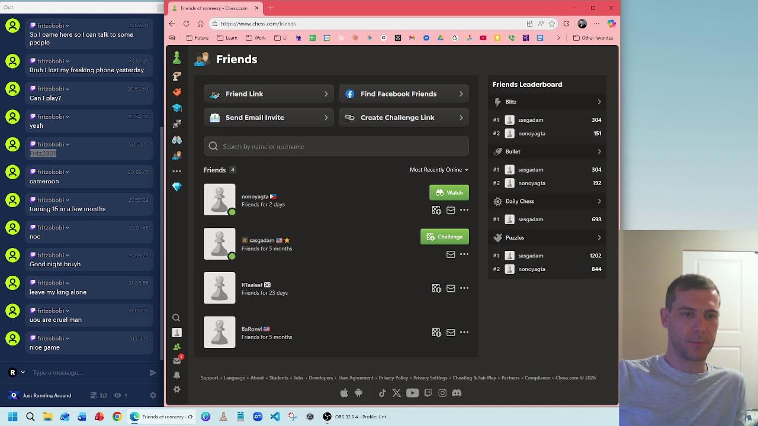Open the Friend Link option

(x=269, y=94)
